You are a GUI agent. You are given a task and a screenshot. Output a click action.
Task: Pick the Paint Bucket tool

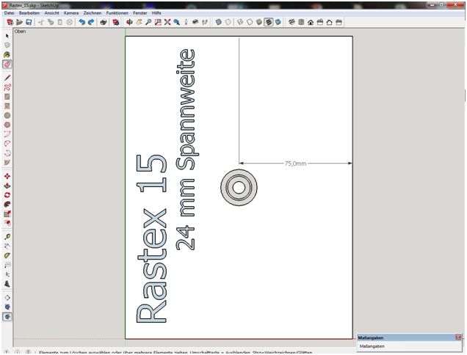coord(7,54)
